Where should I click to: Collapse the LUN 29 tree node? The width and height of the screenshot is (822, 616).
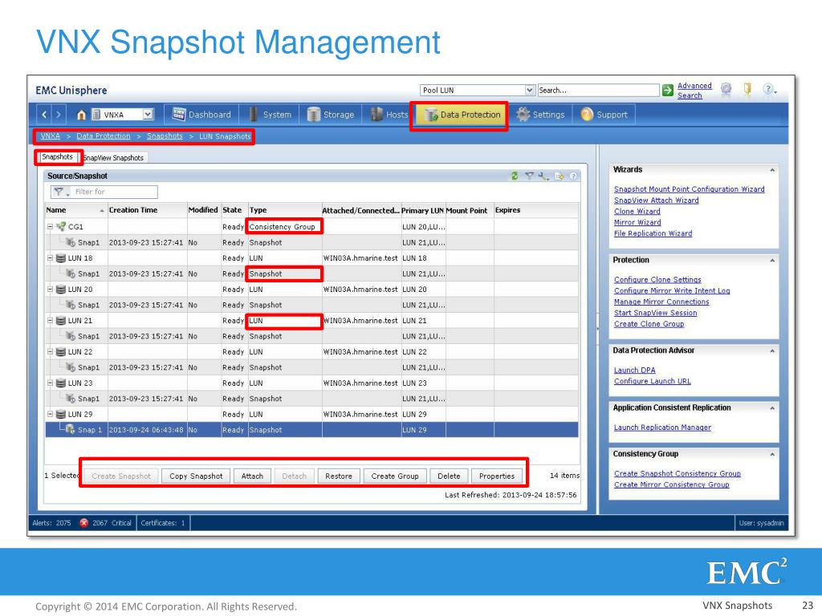pos(51,415)
